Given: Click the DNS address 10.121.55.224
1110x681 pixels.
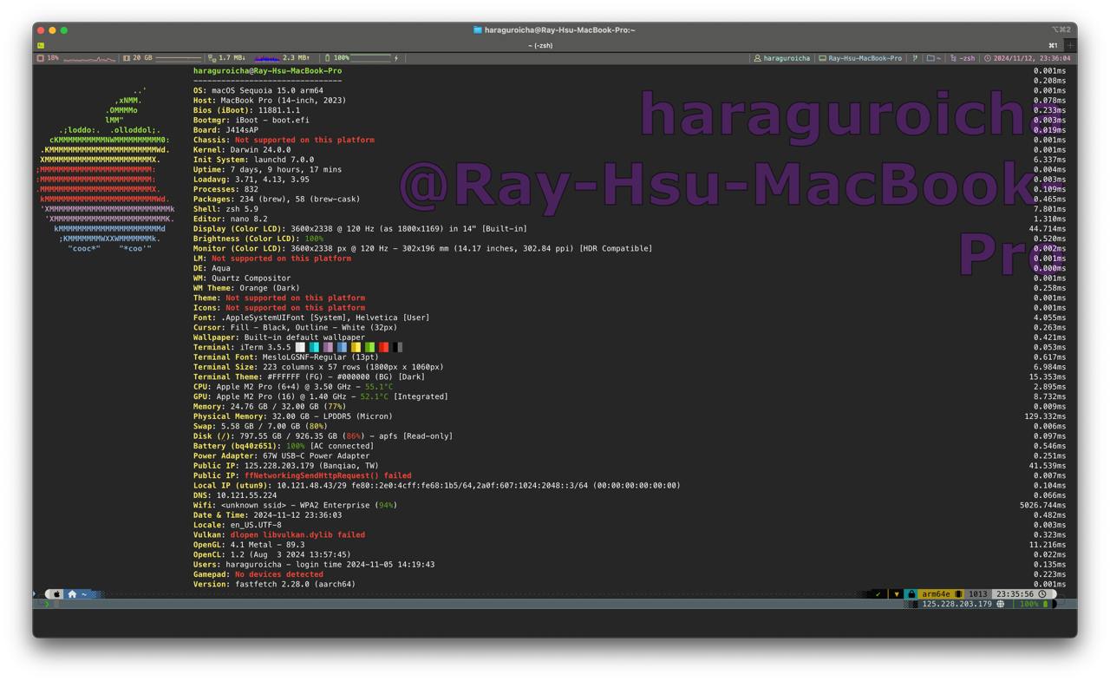Looking at the screenshot, I should pyautogui.click(x=248, y=495).
